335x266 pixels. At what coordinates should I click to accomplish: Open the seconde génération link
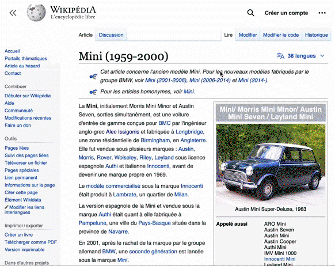click(x=153, y=252)
